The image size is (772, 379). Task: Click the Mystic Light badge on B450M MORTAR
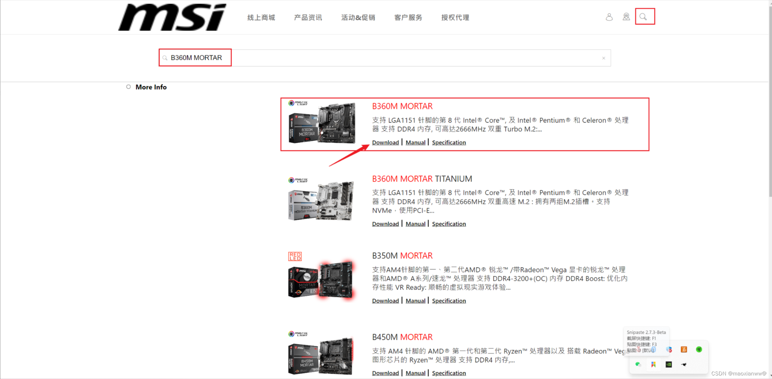[x=298, y=334]
